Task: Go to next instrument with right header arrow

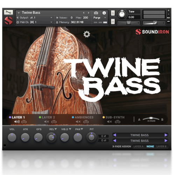Action: (x=89, y=13)
